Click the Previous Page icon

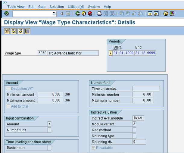128,14
